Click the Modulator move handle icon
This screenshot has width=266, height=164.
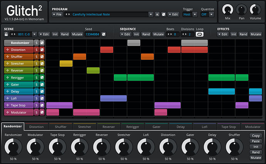tap(7, 112)
